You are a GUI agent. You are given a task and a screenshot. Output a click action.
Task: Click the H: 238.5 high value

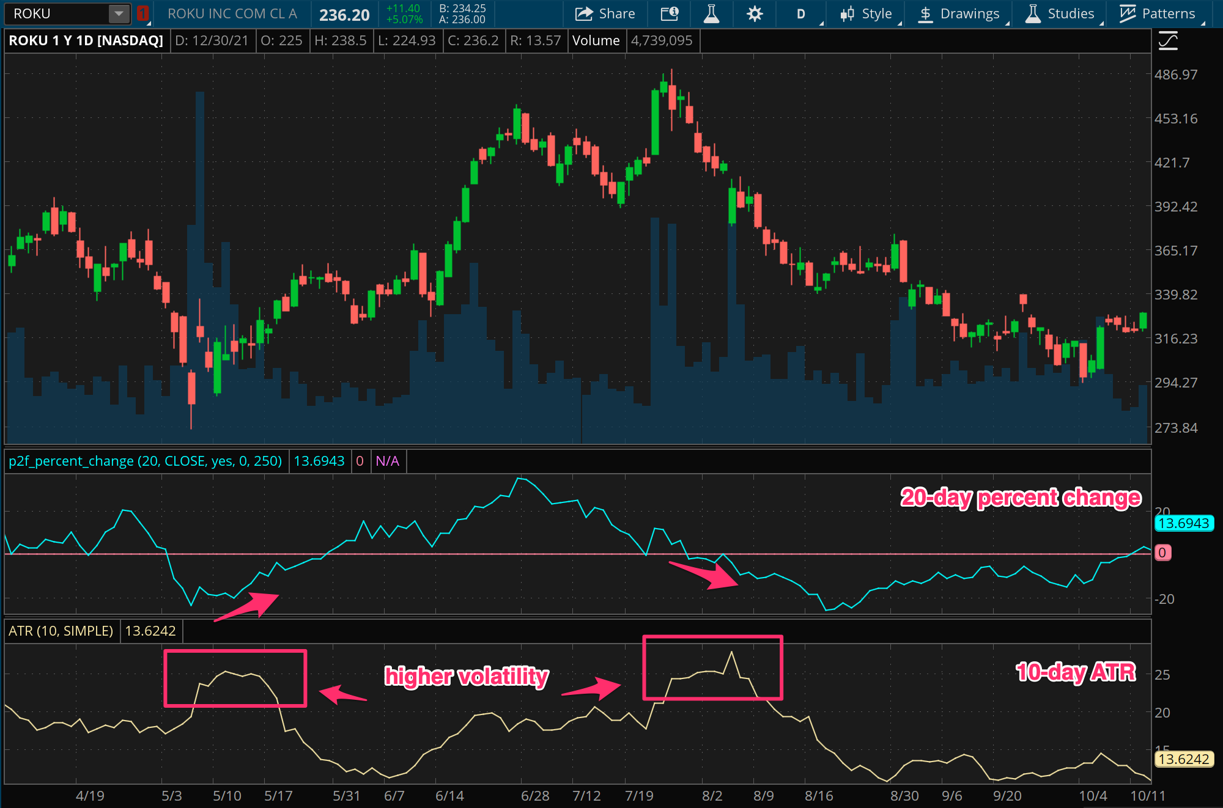point(340,40)
